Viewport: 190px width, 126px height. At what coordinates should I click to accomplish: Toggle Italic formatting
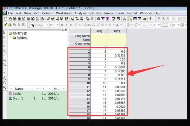click(66, 25)
